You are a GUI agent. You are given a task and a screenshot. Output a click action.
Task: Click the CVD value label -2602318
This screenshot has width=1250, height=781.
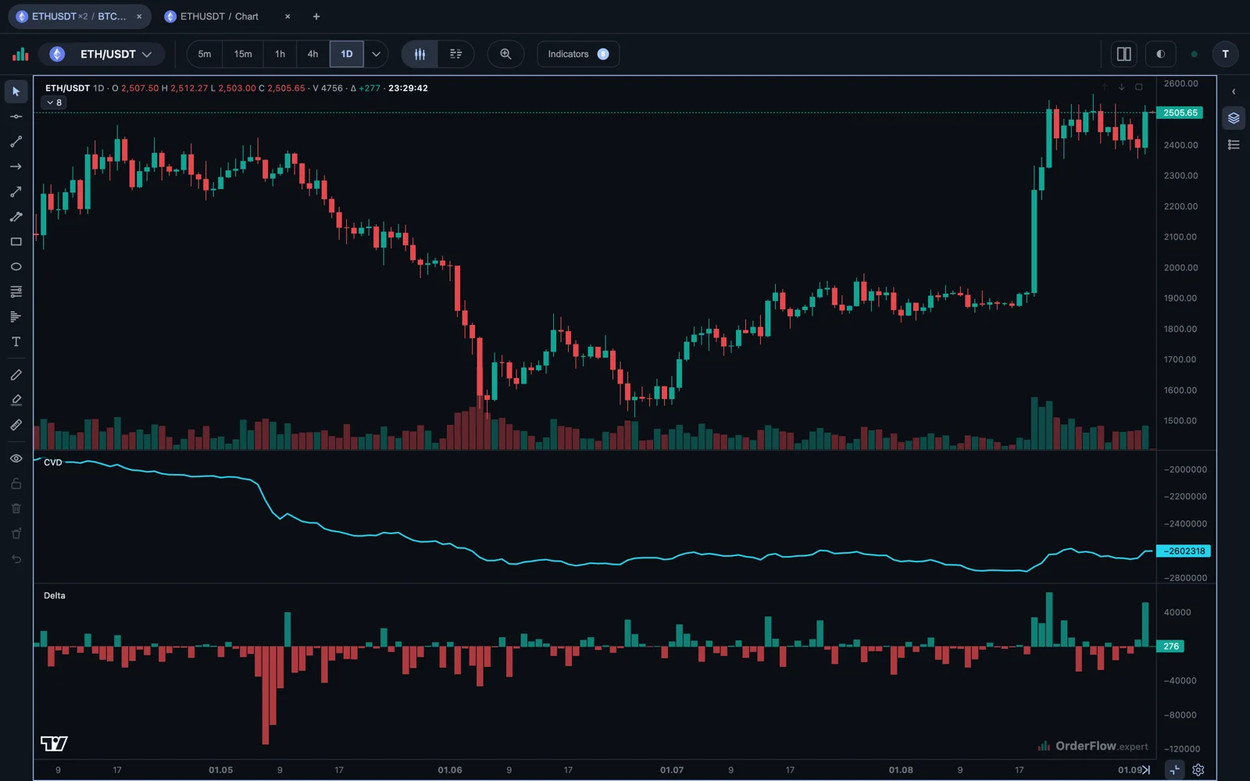pos(1184,551)
